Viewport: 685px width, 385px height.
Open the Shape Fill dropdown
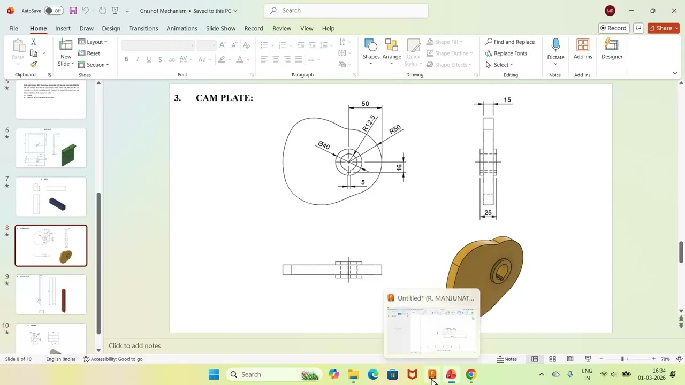(445, 42)
